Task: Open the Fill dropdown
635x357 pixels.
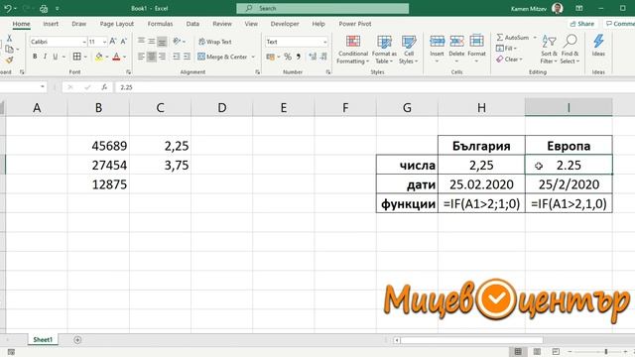Action: [506, 49]
